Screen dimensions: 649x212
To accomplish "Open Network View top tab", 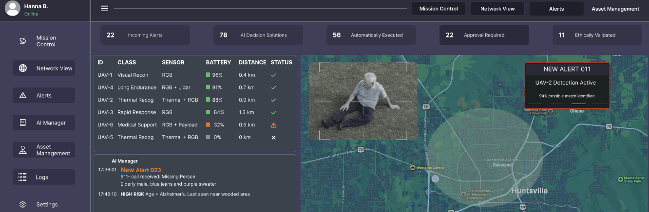I will click(497, 9).
